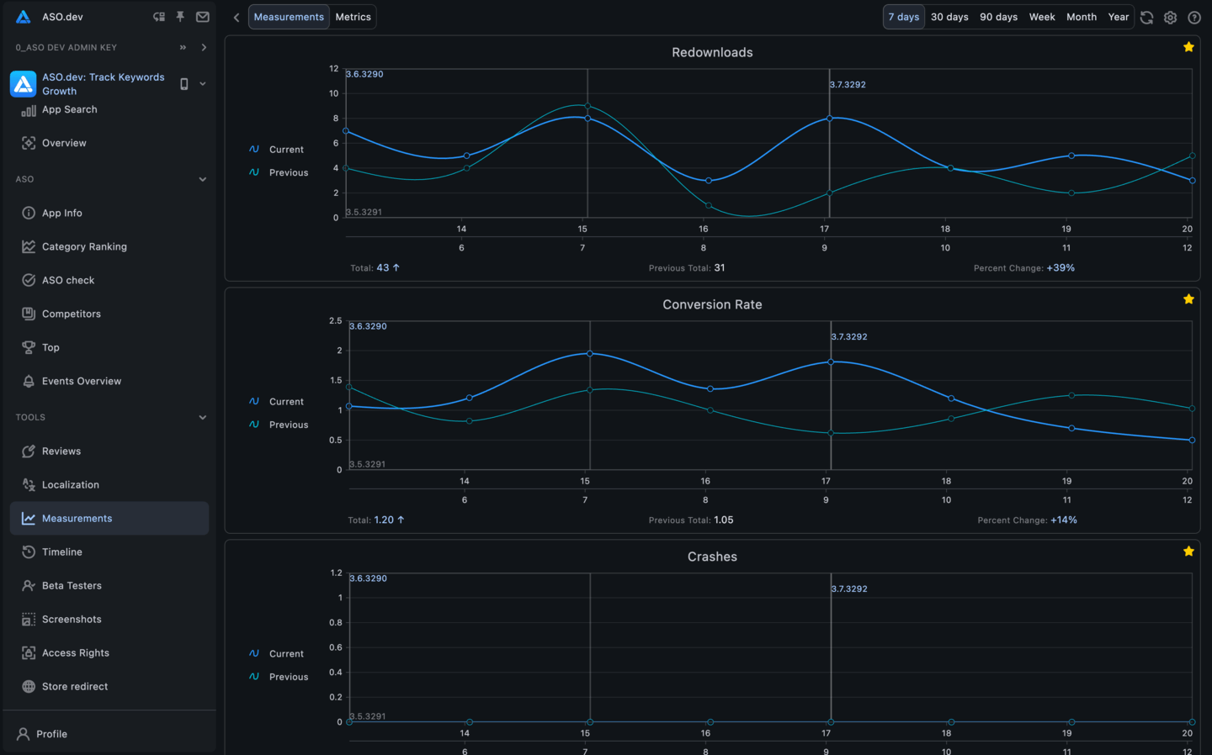The image size is (1212, 755).
Task: Open Events Overview
Action: click(81, 381)
